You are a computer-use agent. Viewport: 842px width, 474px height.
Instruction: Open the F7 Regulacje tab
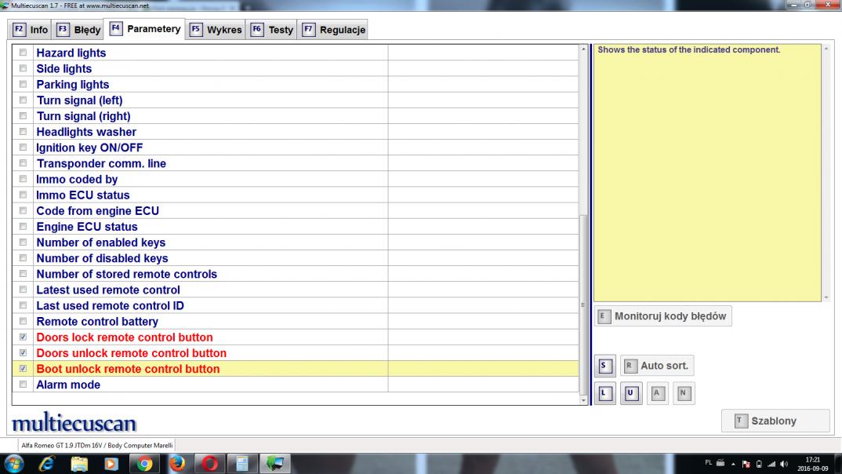tap(333, 30)
